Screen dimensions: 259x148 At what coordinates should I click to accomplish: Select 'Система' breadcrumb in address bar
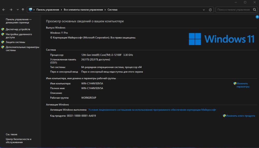click(x=112, y=10)
